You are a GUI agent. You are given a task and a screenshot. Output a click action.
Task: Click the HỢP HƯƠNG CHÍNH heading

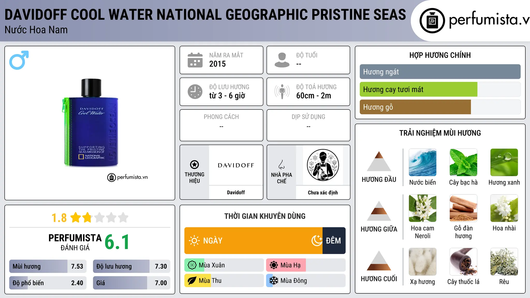[440, 55]
